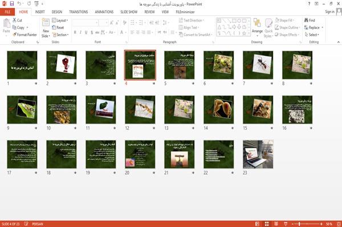342x227 pixels.
Task: Open the Text Direction dropdown
Action: click(192, 20)
